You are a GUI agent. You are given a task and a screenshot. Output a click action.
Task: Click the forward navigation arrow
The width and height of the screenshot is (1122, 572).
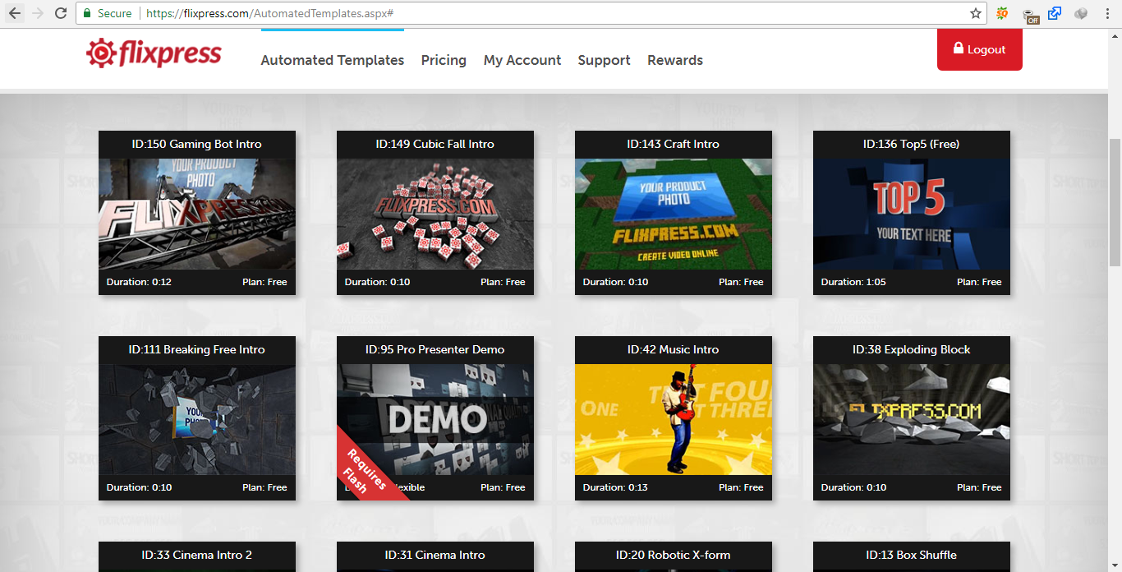tap(37, 13)
